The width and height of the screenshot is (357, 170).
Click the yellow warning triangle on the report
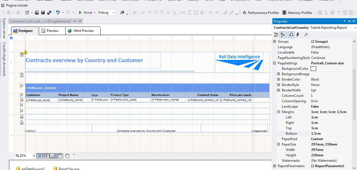(x=25, y=52)
